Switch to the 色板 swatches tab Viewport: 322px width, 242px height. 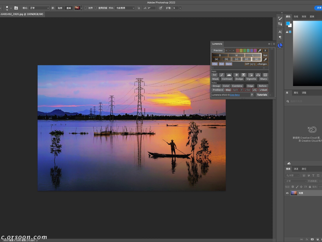point(296,16)
